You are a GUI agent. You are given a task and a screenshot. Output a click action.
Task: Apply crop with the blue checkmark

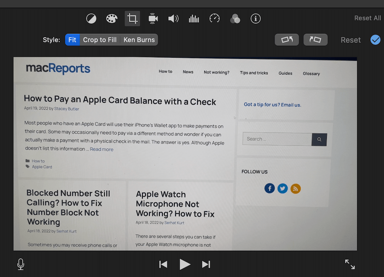(x=376, y=40)
